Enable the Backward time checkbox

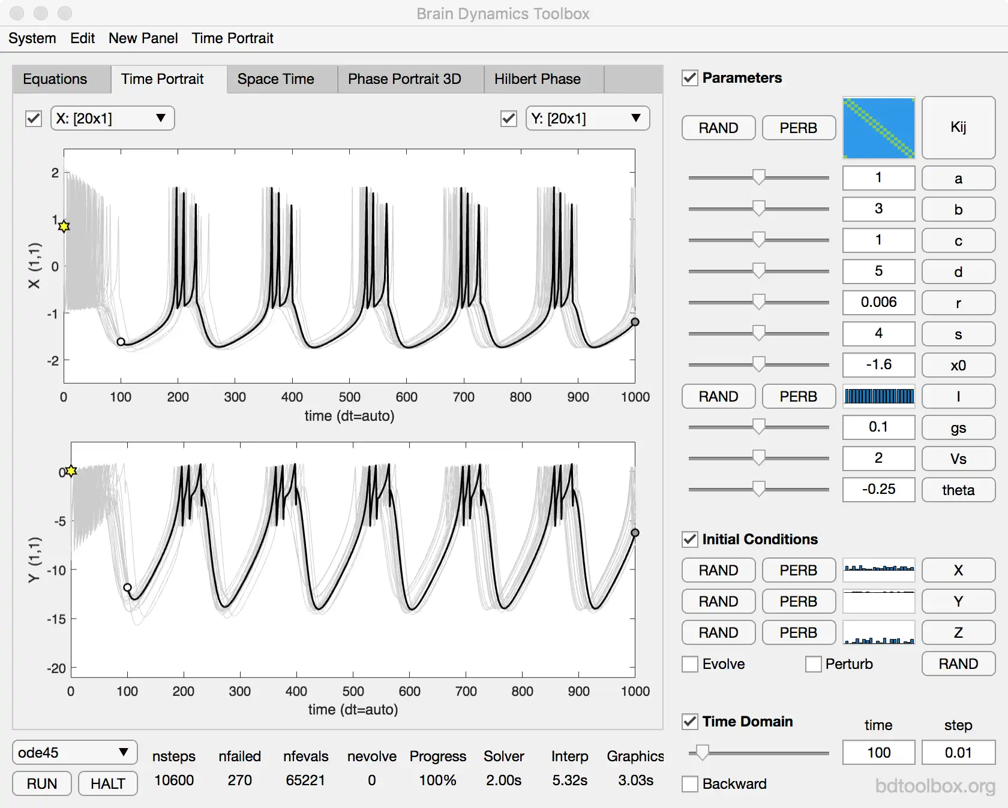(690, 784)
